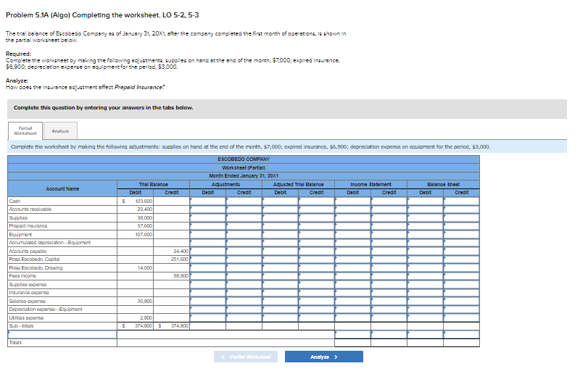
Task: Click the Problem 5.1A heading text
Action: point(102,15)
